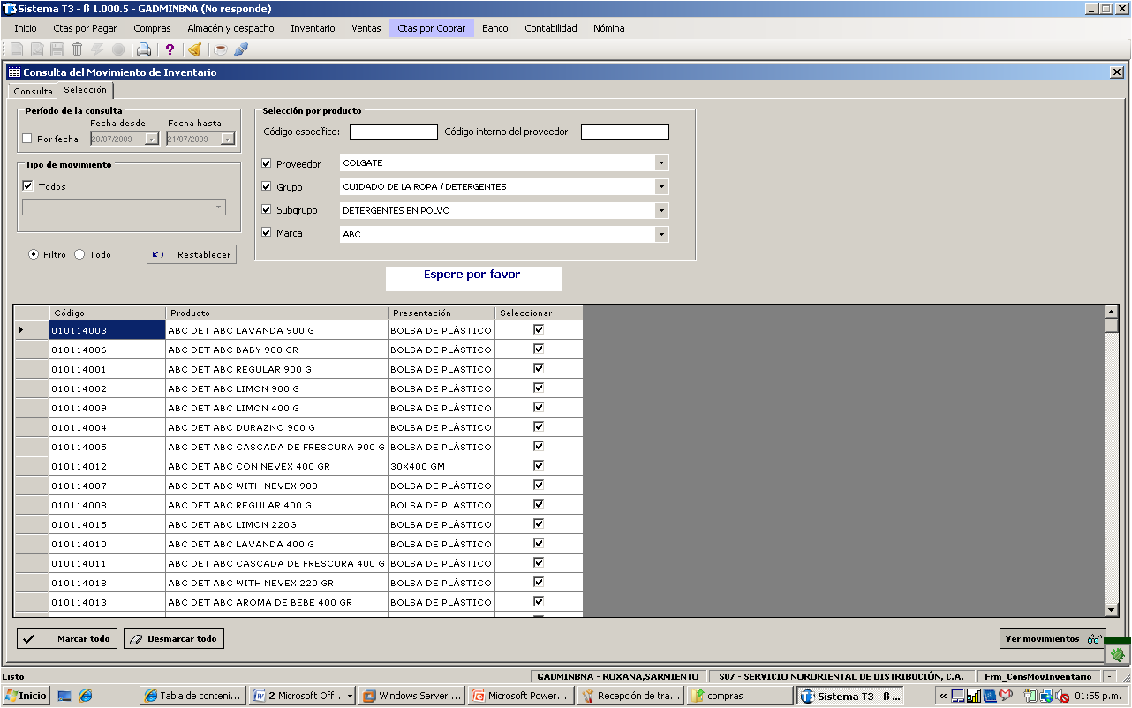Open the Marca ABC dropdown
1132x708 pixels.
pyautogui.click(x=661, y=235)
